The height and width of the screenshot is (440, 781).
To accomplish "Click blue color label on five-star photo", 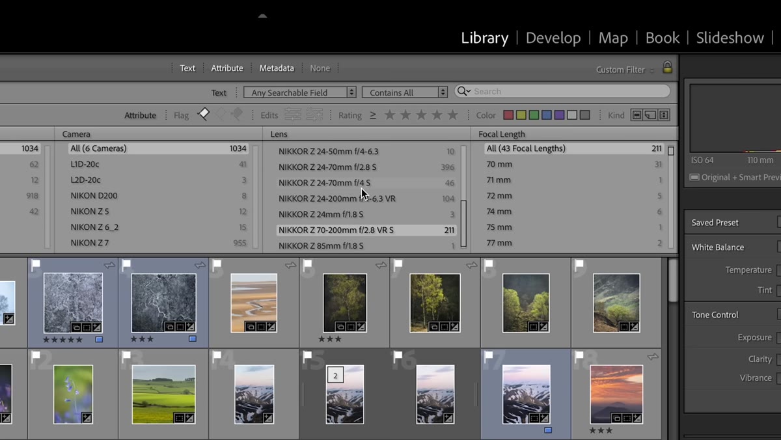I will 99,339.
